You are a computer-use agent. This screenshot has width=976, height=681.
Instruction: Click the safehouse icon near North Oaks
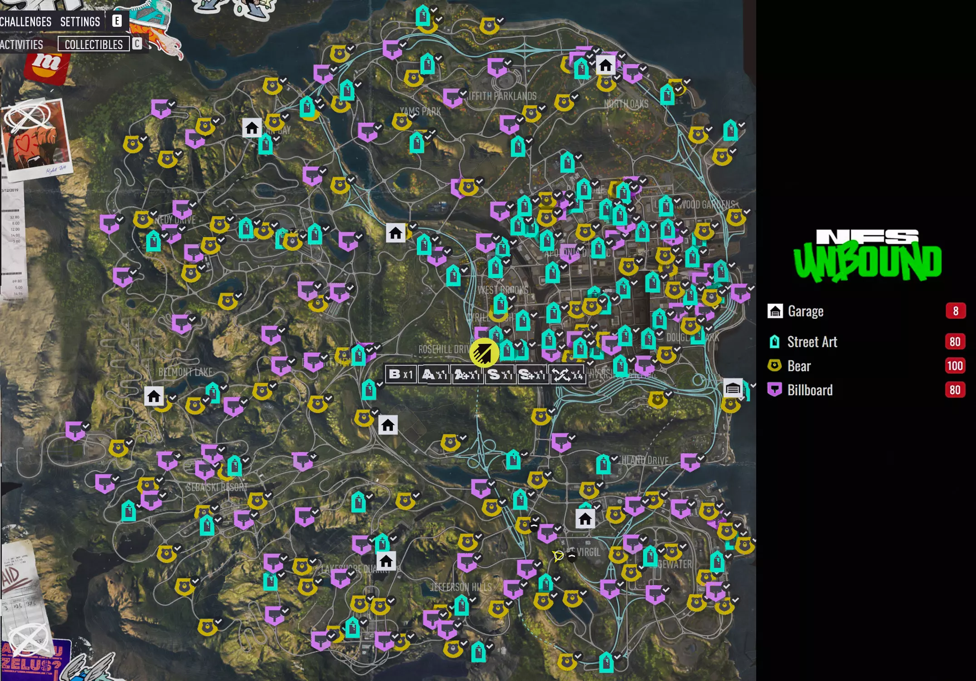click(605, 65)
